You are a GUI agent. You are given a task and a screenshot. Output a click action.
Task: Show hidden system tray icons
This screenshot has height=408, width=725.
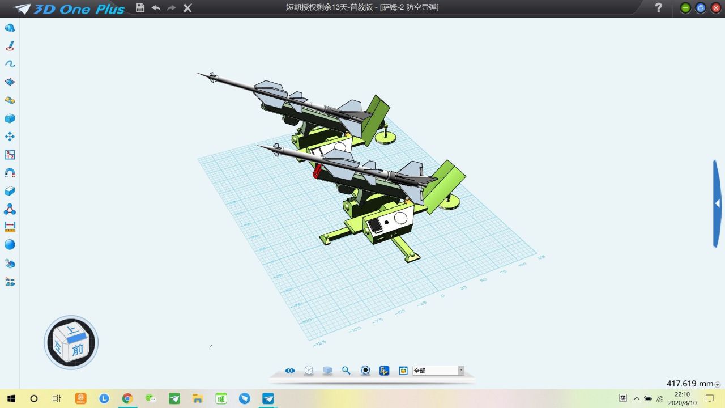pyautogui.click(x=636, y=398)
